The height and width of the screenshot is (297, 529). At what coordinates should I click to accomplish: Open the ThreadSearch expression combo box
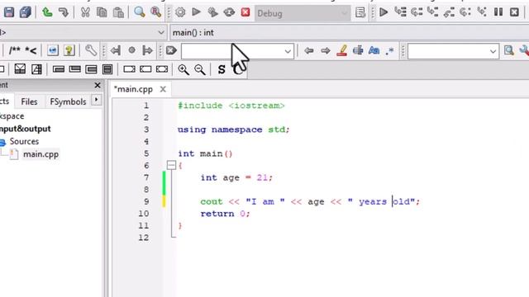tap(454, 51)
